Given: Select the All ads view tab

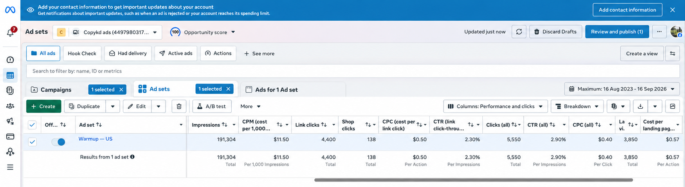Looking at the screenshot, I should (x=43, y=53).
